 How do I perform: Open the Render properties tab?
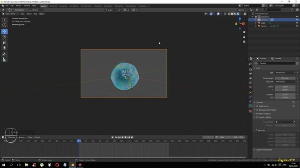[250, 70]
